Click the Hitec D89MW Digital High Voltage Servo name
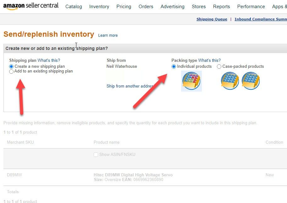287x203 pixels. [133, 175]
